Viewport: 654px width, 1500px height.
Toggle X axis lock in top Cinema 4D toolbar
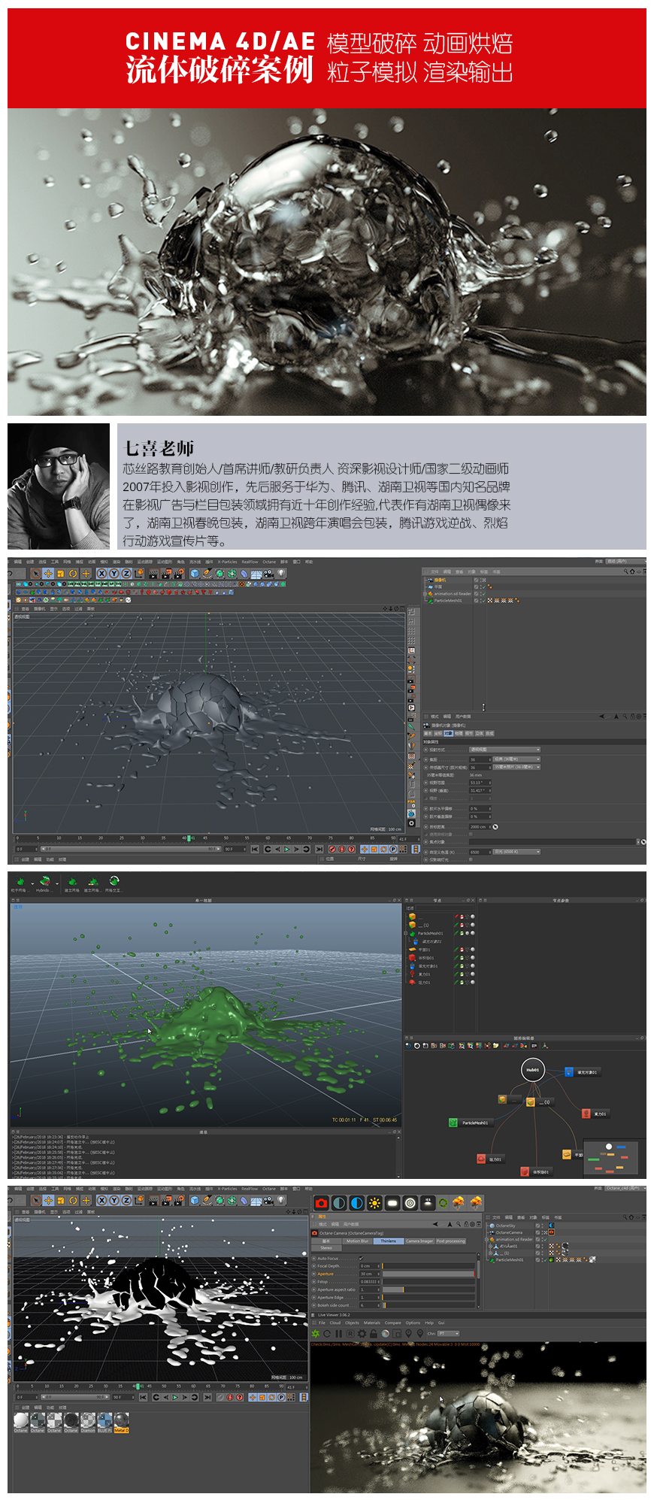click(101, 573)
